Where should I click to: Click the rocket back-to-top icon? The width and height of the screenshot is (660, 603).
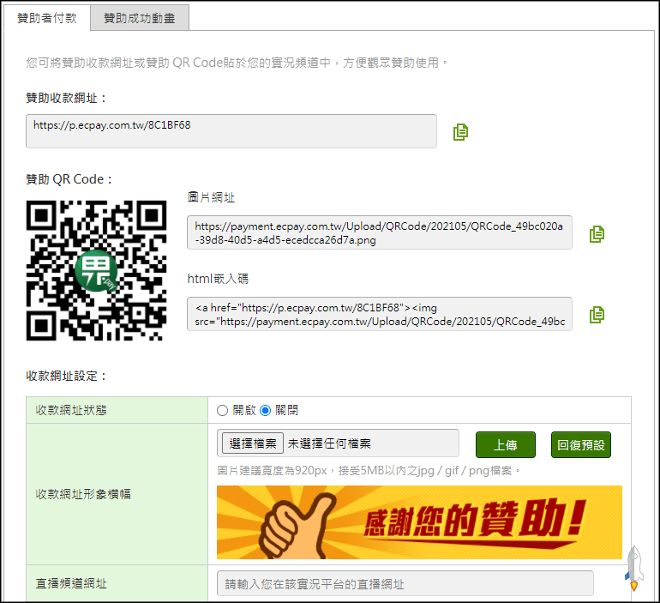click(x=633, y=568)
